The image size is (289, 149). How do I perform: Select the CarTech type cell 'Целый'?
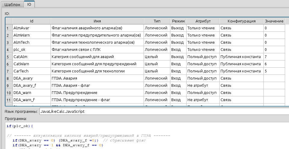pyautogui.click(x=157, y=71)
